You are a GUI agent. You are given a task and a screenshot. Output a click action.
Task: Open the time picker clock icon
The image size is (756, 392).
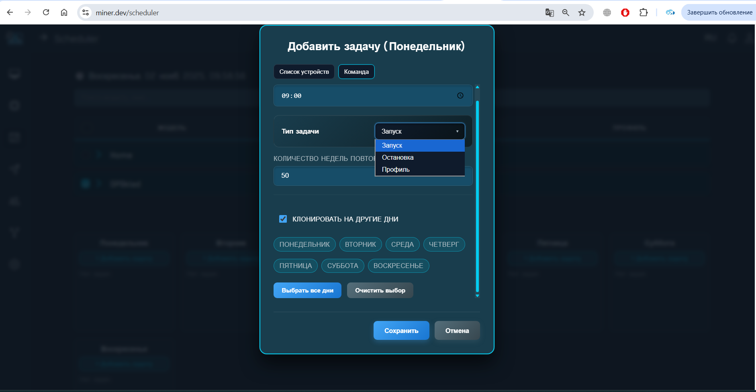(x=460, y=95)
